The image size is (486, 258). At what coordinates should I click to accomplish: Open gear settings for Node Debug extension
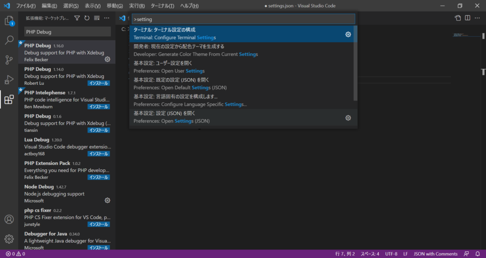coord(107,201)
